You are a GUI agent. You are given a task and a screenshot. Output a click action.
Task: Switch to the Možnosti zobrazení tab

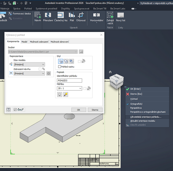tap(39, 42)
